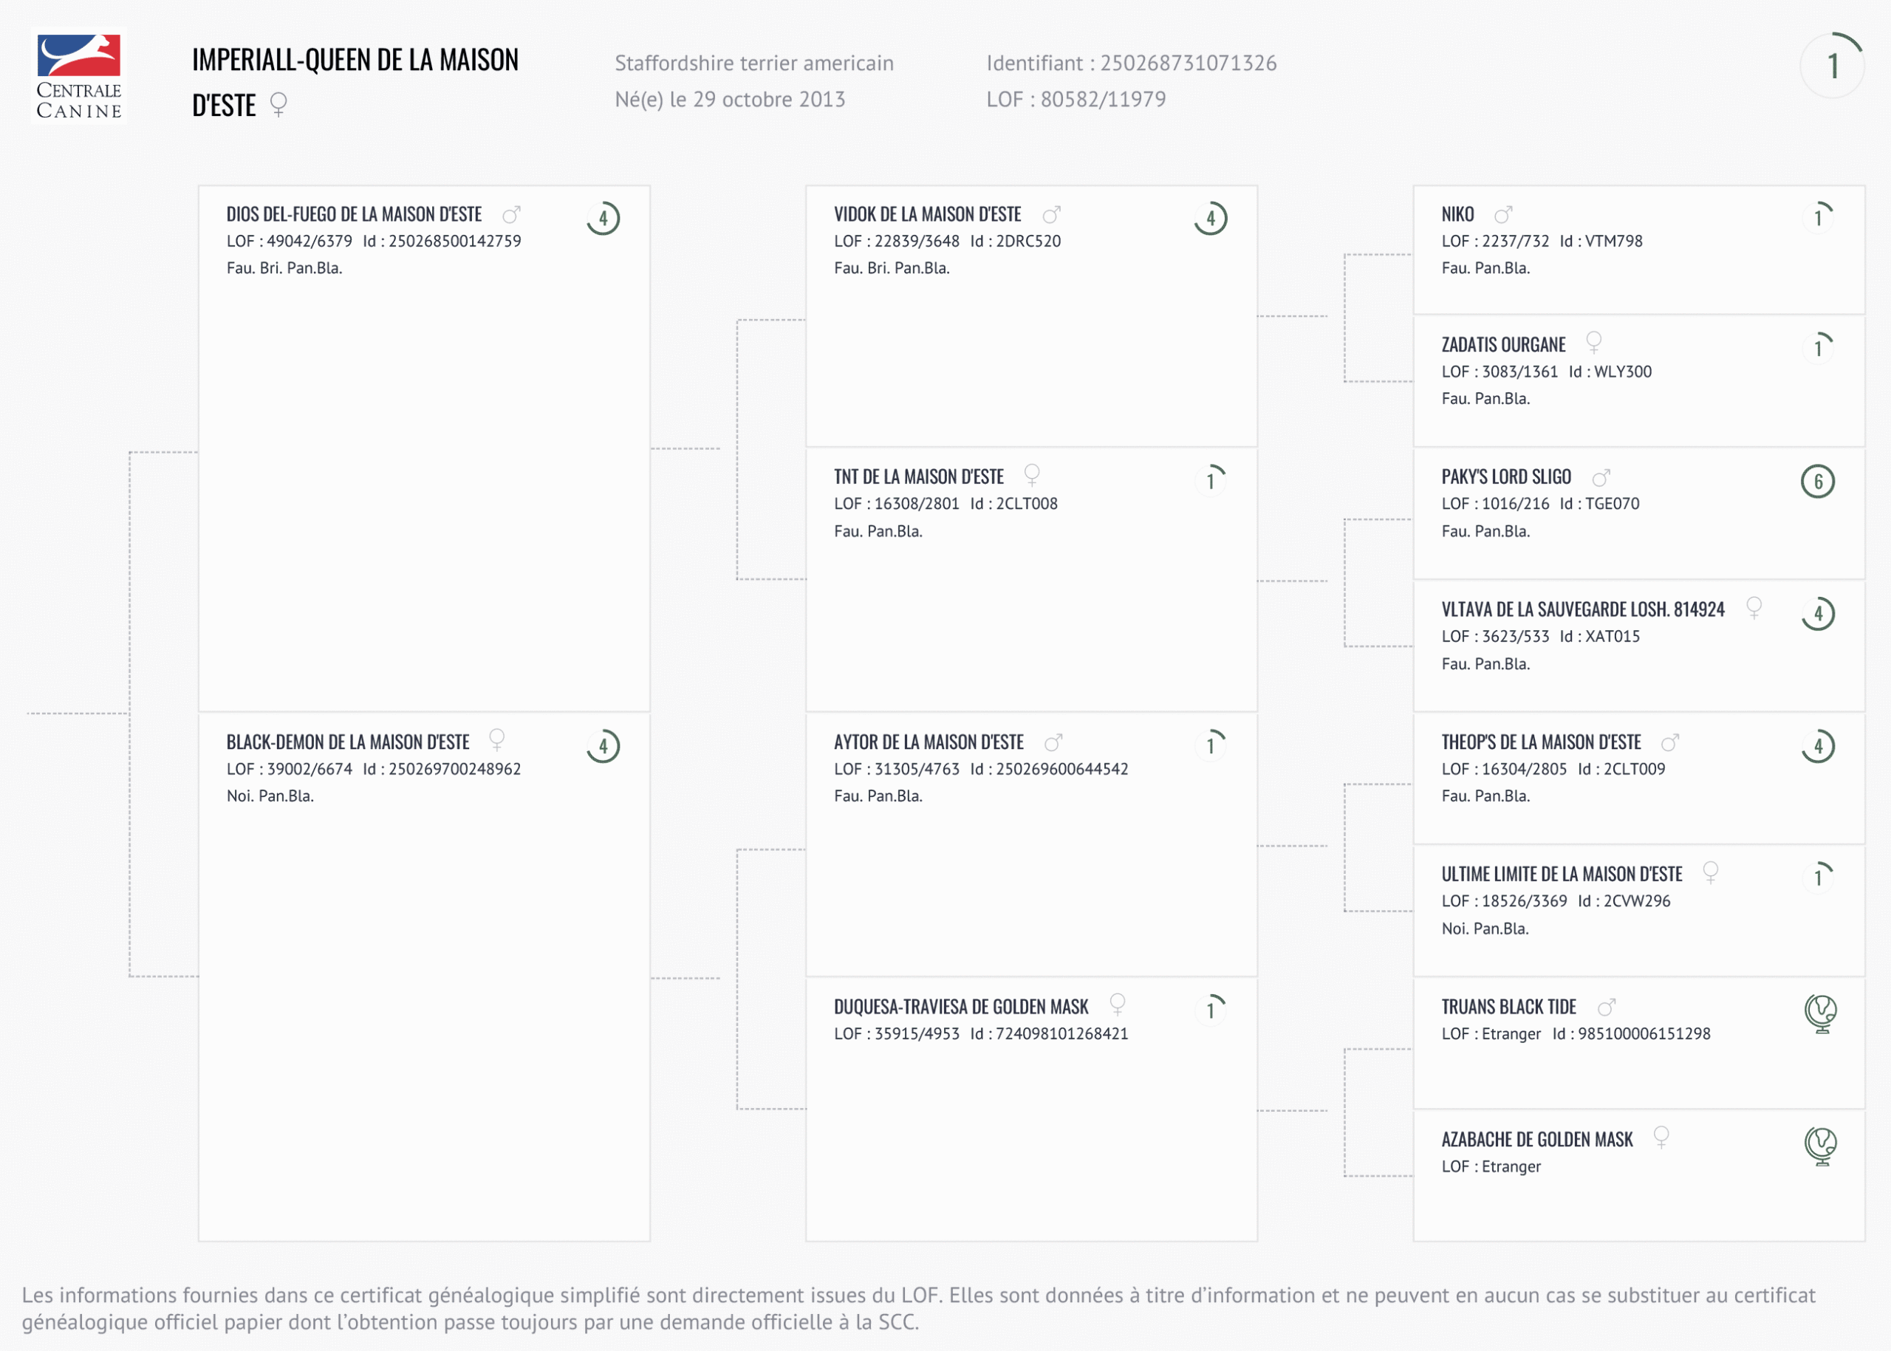Open the TNT DE LA MAISON D'ESTE pedigree
The width and height of the screenshot is (1891, 1351).
coord(918,477)
